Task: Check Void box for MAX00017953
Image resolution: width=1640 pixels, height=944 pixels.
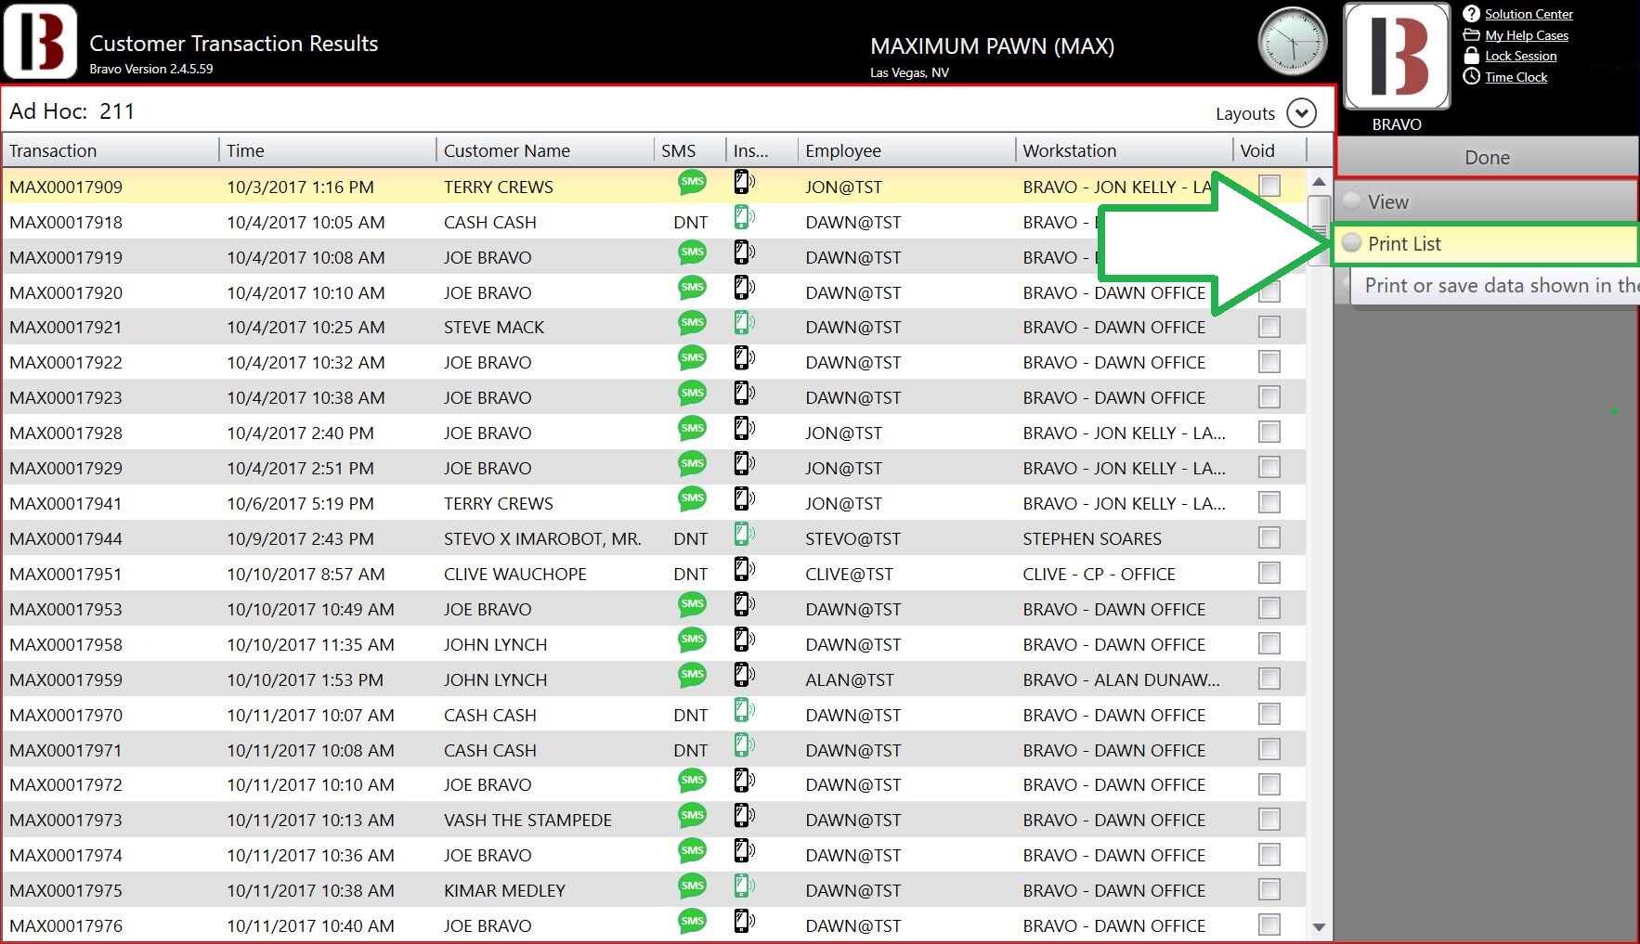Action: click(1269, 608)
